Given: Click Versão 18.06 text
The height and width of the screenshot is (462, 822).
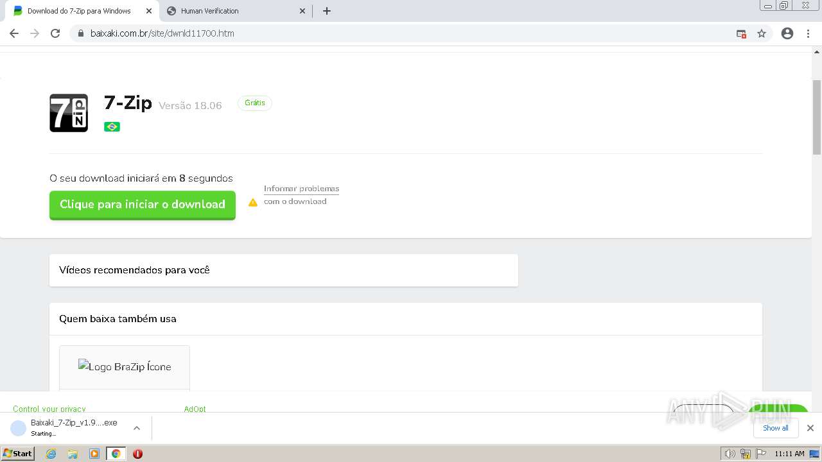Looking at the screenshot, I should (x=190, y=106).
